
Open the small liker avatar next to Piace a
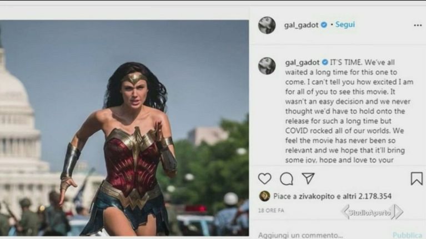pyautogui.click(x=264, y=196)
